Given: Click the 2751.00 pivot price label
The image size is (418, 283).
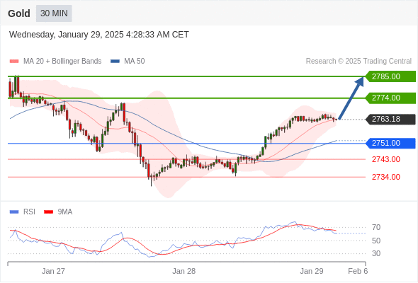Looking at the screenshot, I should click(390, 143).
